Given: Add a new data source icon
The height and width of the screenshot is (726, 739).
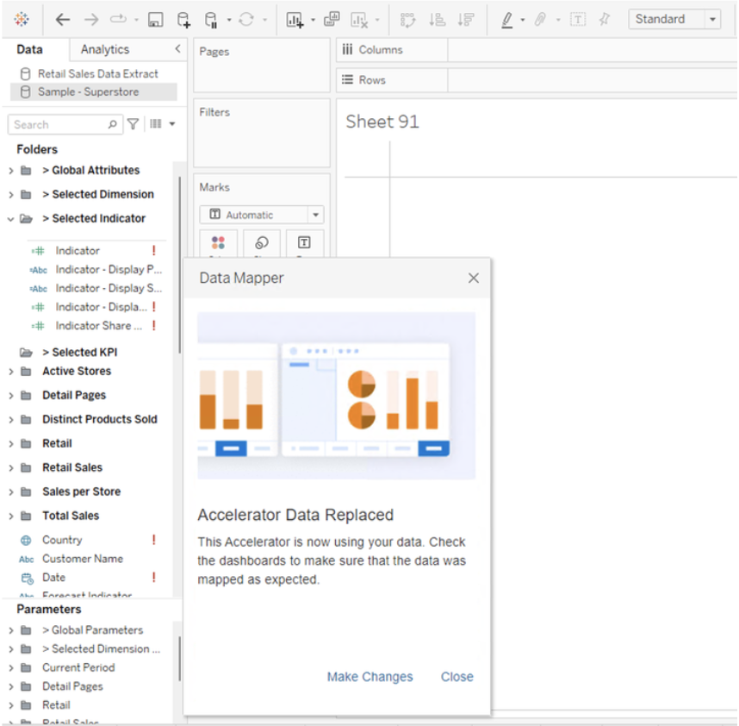Looking at the screenshot, I should click(183, 19).
